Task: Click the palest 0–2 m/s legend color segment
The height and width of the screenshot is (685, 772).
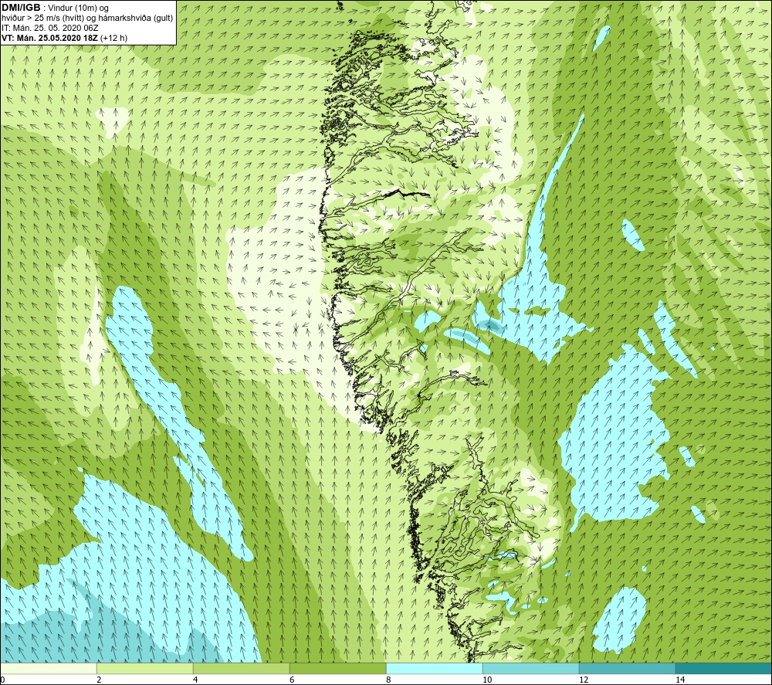Action: tap(48, 668)
